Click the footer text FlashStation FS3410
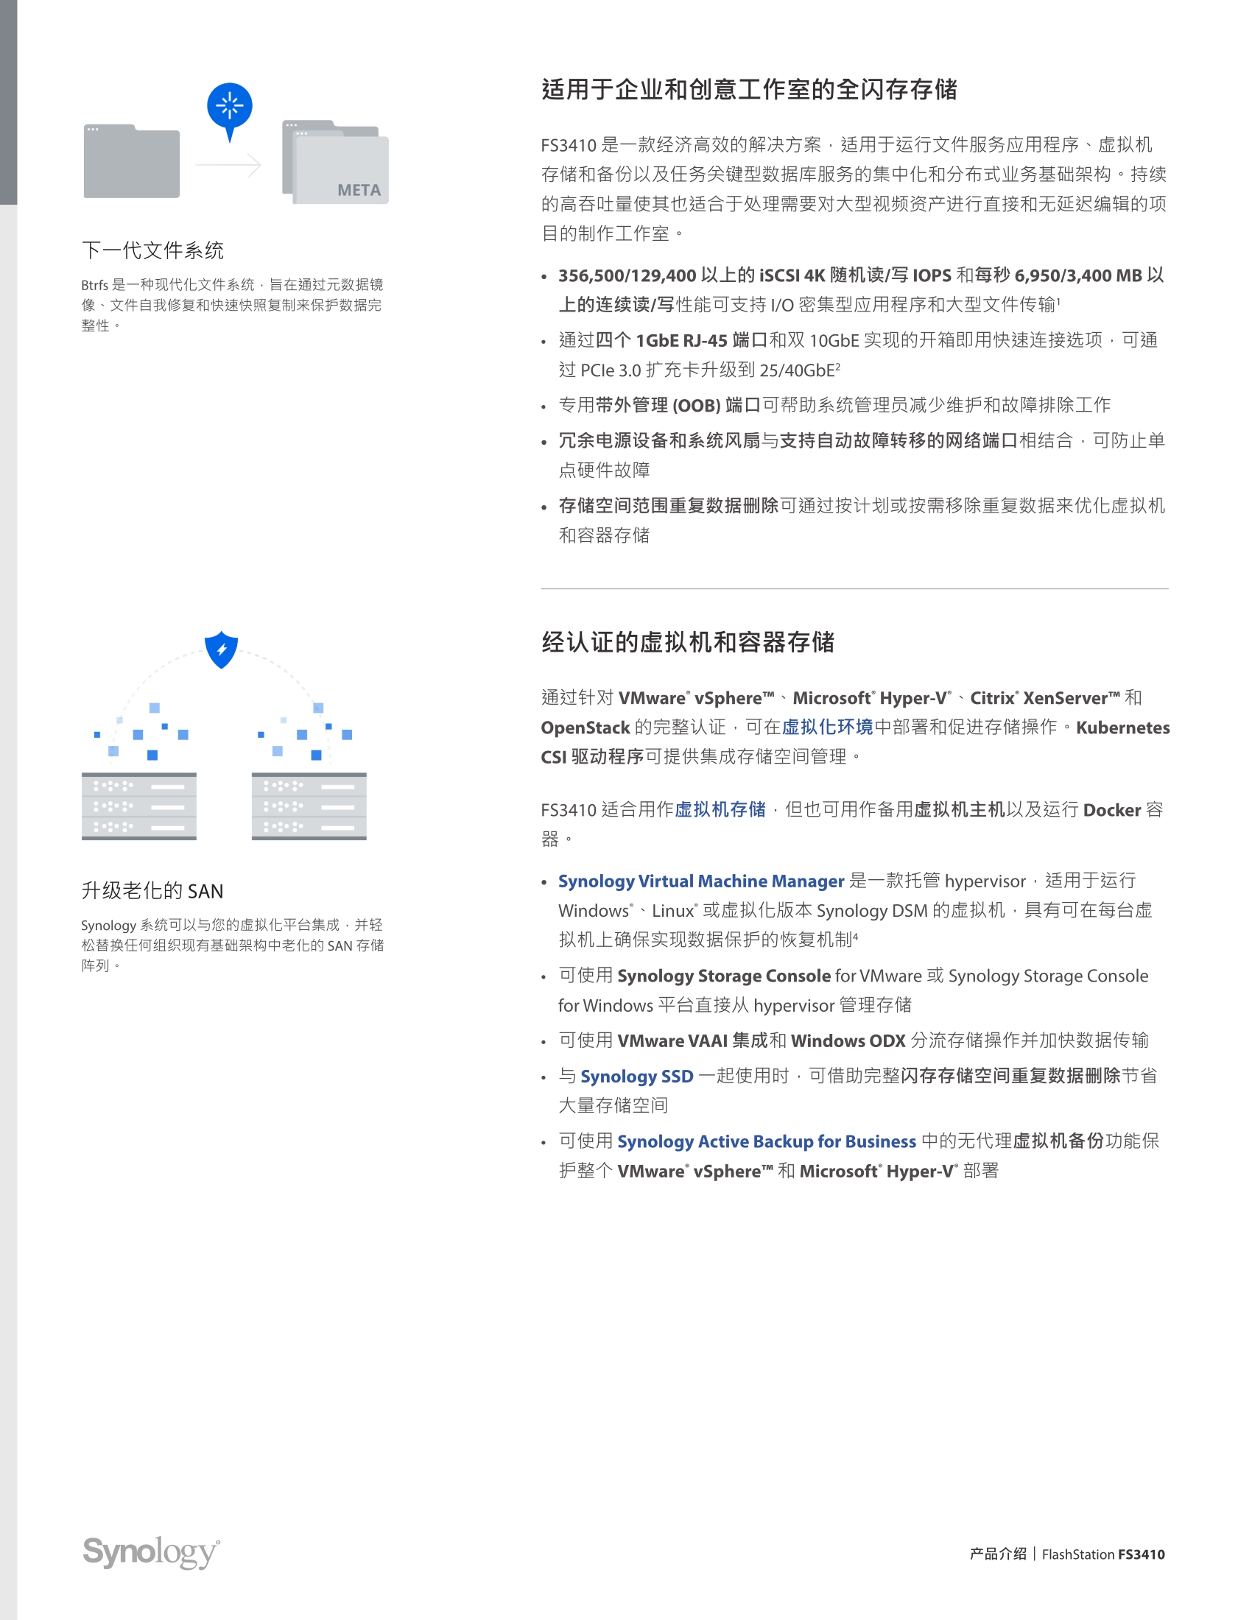The width and height of the screenshot is (1252, 1620). pos(1104,1554)
